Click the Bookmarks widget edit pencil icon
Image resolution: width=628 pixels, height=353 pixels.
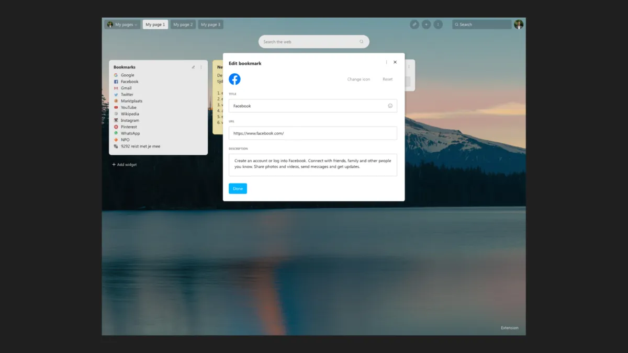click(193, 67)
